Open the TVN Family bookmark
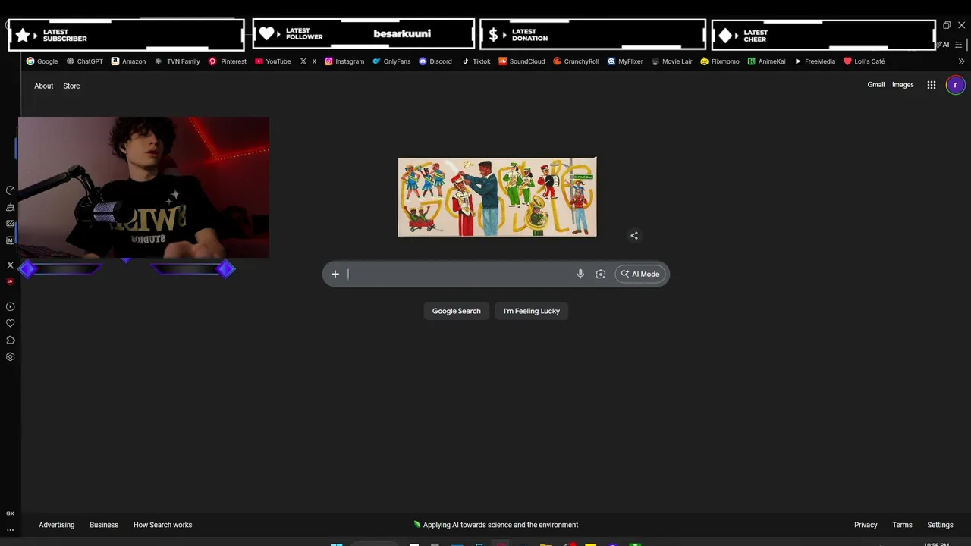Viewport: 971px width, 546px height. tap(178, 61)
